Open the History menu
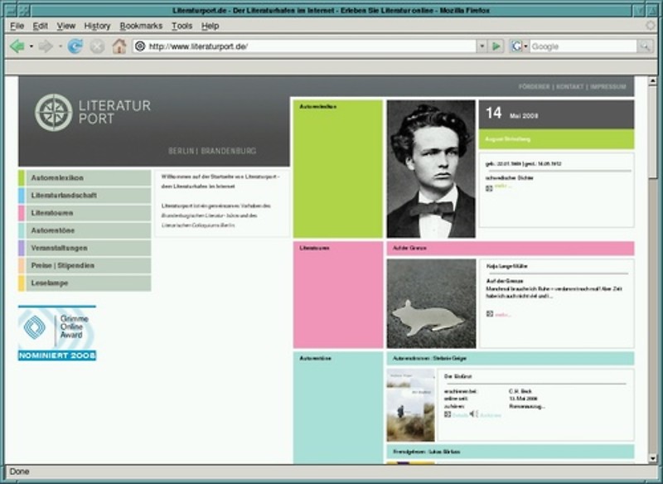The image size is (663, 484). pyautogui.click(x=97, y=26)
